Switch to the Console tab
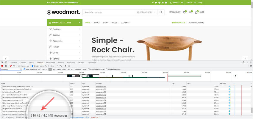 [23, 62]
